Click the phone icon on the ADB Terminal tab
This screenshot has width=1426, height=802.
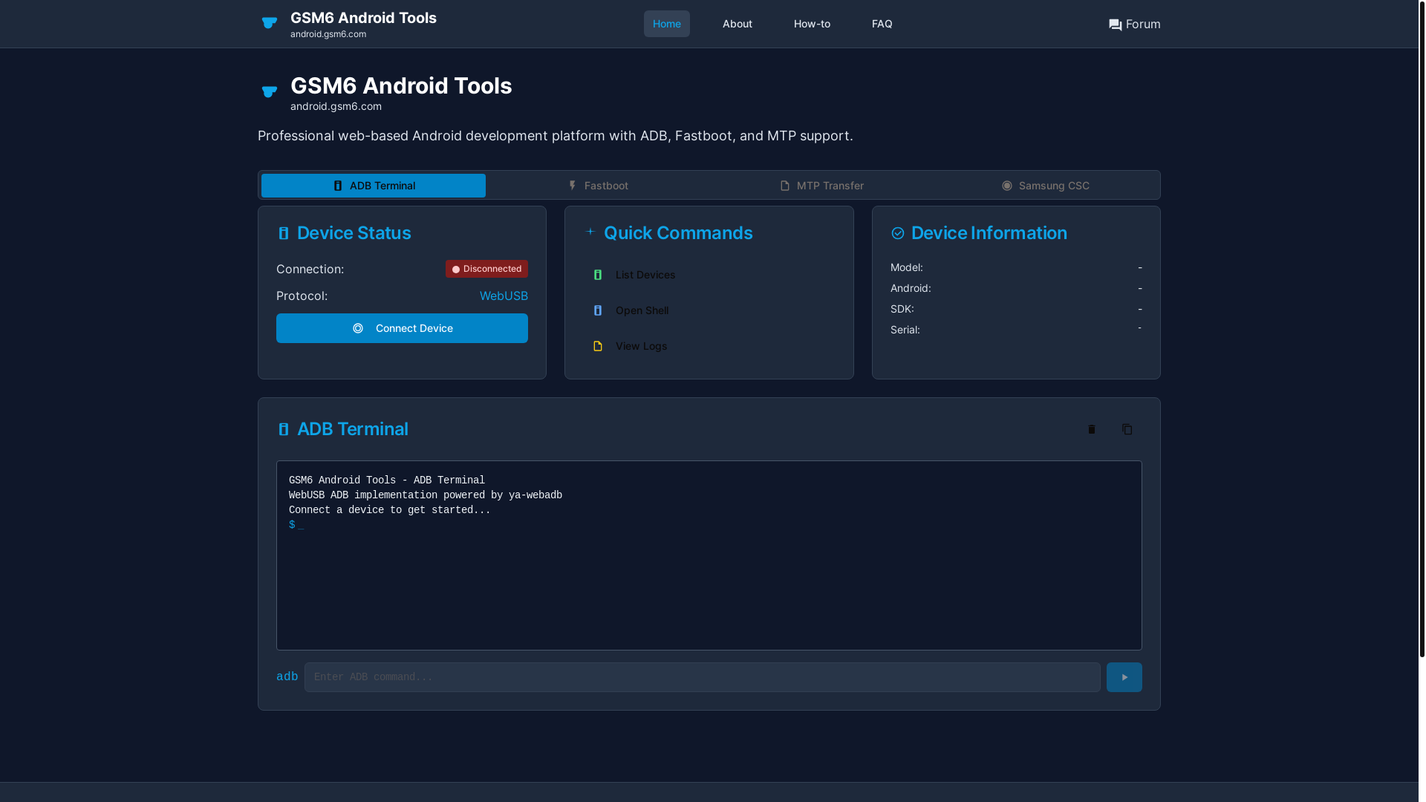tap(338, 186)
